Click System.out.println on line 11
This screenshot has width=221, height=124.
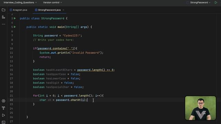coord(55,53)
